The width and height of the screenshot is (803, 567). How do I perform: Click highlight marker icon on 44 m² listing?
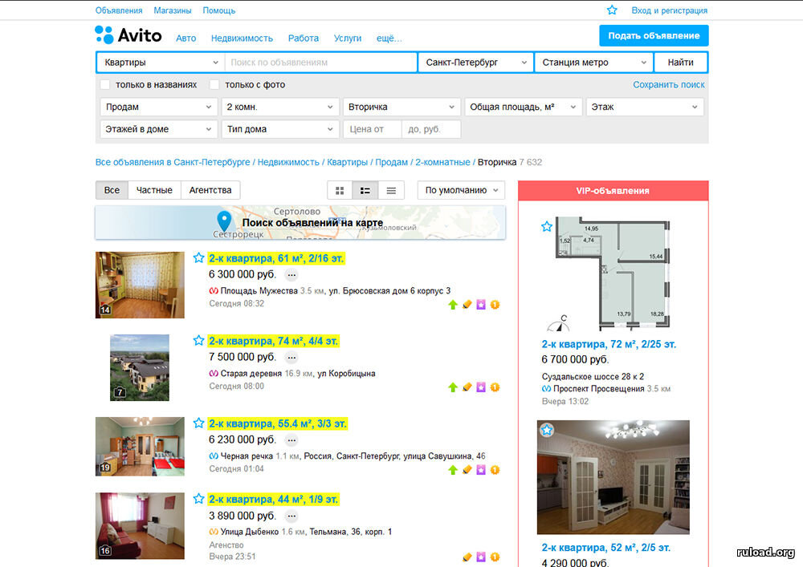tap(467, 557)
